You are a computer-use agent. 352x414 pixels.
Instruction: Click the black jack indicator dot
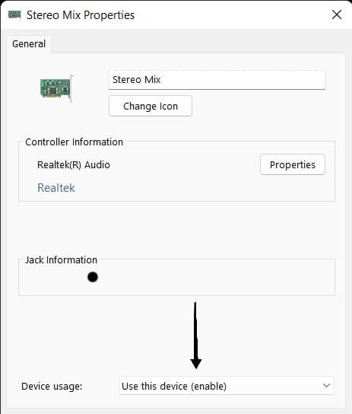click(93, 277)
